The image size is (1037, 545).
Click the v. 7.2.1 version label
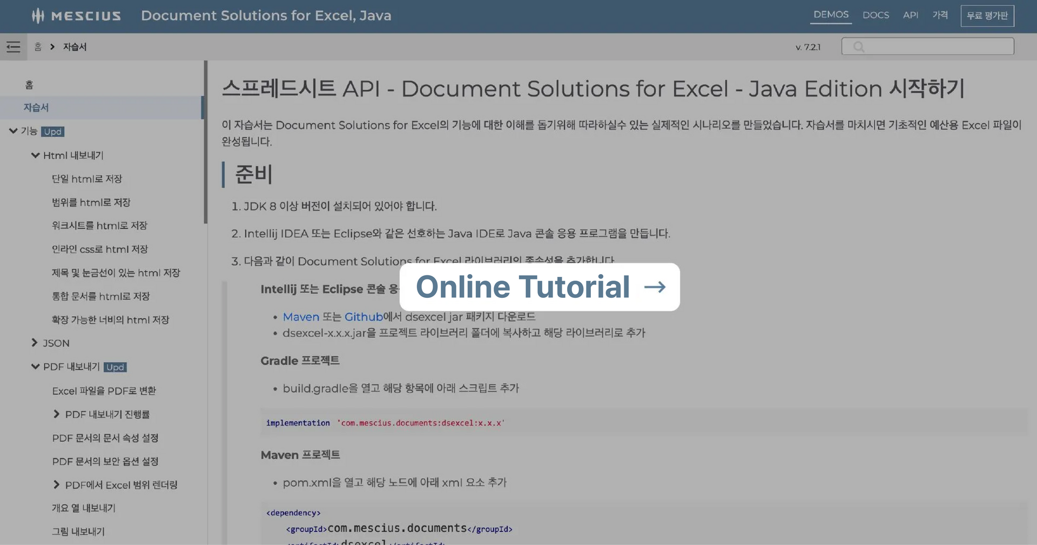coord(808,47)
